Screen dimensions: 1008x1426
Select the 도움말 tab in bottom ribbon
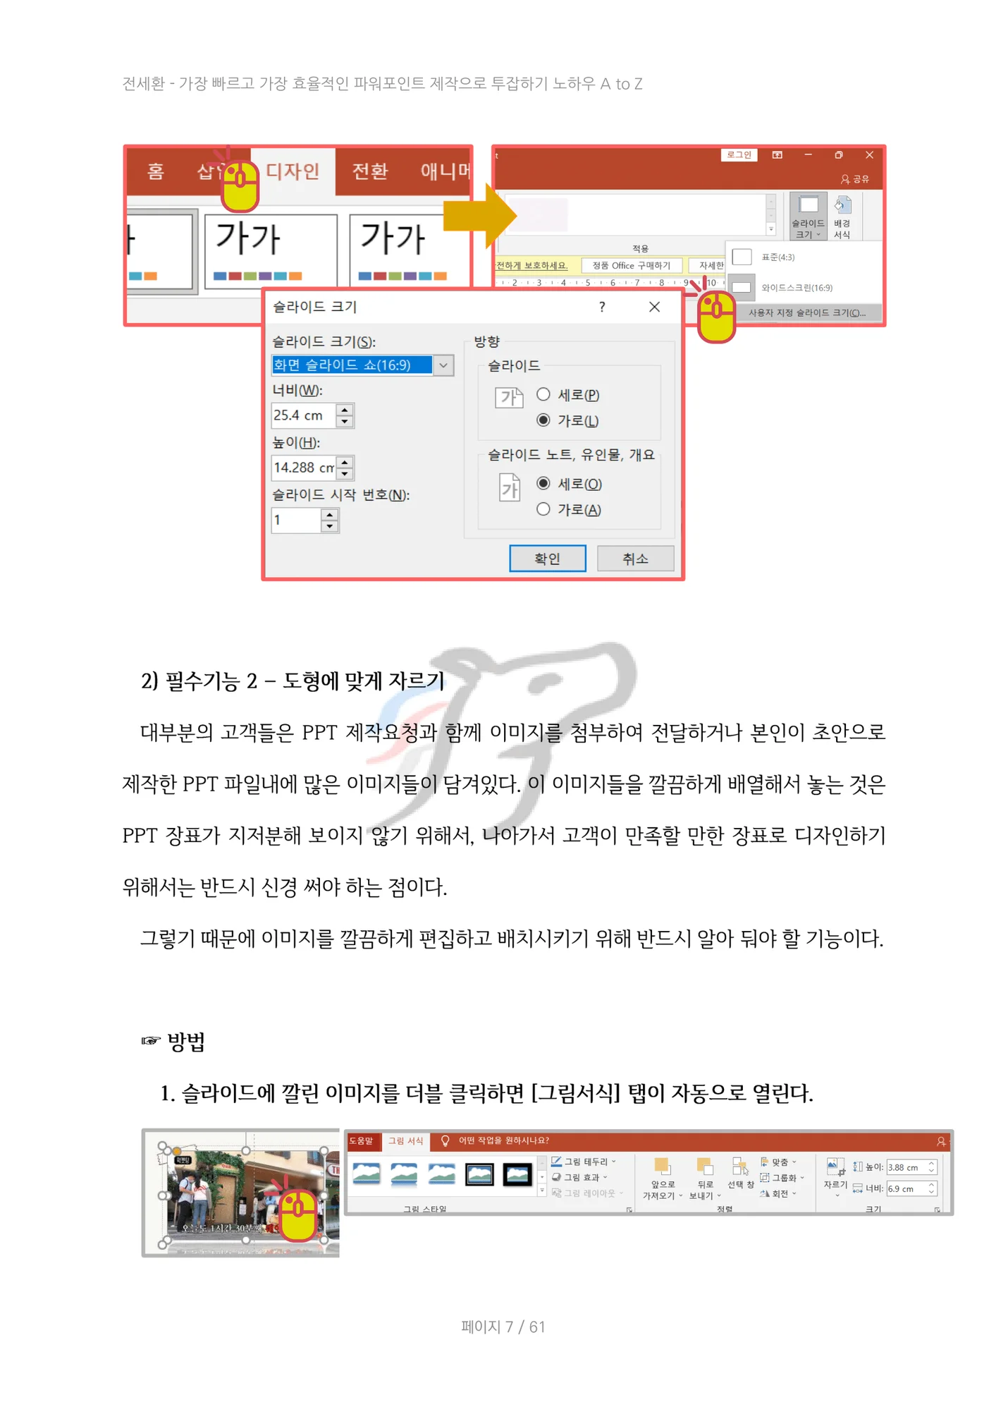pos(361,1140)
